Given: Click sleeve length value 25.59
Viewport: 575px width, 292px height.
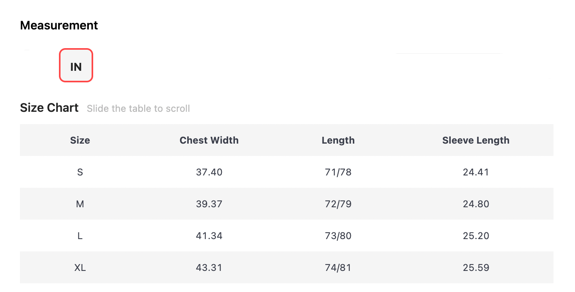Looking at the screenshot, I should [476, 267].
